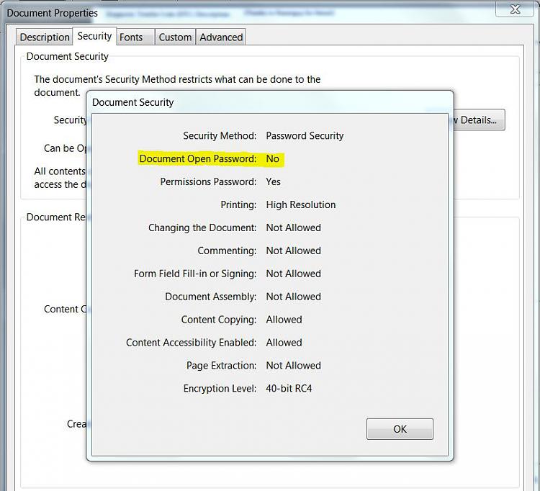Click 'Allowed' beside Content Copying

284,320
